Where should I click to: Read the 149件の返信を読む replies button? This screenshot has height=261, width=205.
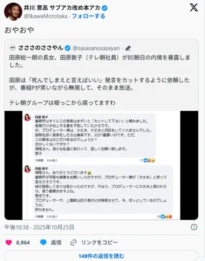pos(101,256)
